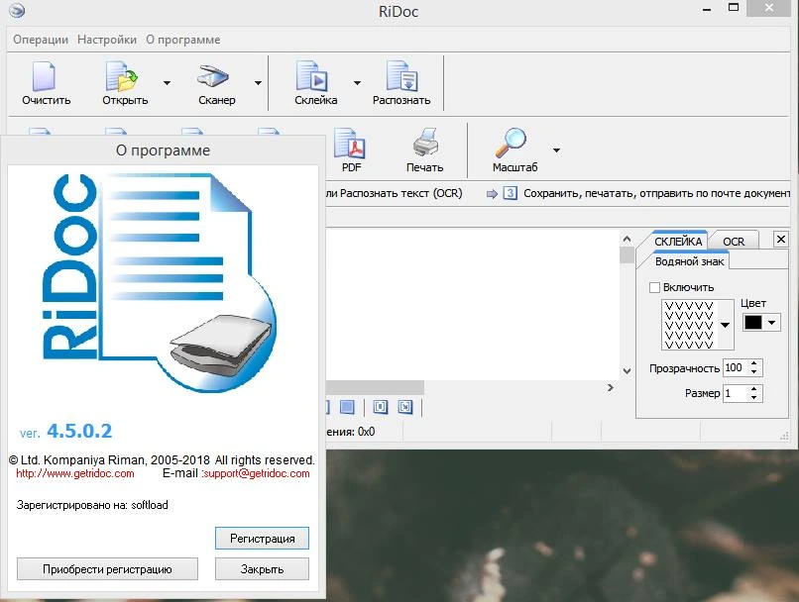799x602 pixels.
Task: Click the RiDoc app icon in title bar
Action: tap(17, 11)
